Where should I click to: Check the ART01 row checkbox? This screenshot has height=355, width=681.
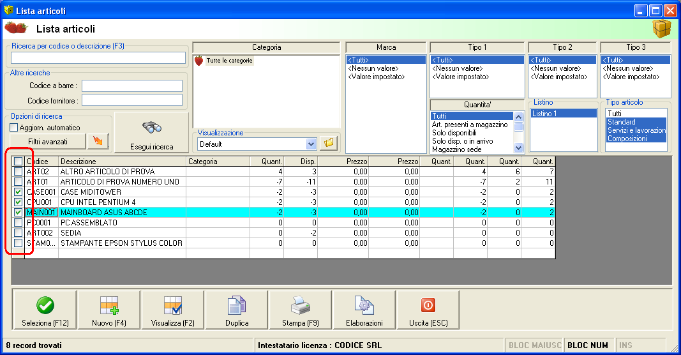coord(18,181)
